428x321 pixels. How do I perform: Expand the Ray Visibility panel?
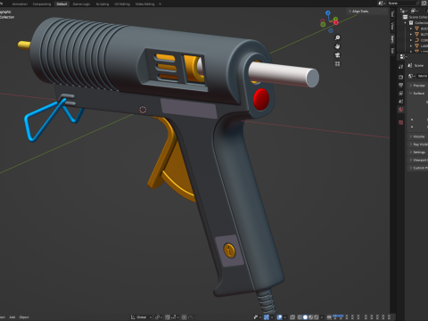coord(418,144)
